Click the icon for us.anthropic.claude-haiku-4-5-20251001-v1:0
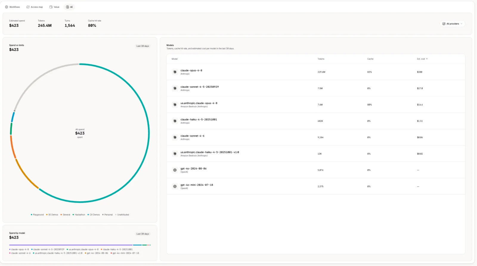The height and width of the screenshot is (266, 477). pos(175,154)
